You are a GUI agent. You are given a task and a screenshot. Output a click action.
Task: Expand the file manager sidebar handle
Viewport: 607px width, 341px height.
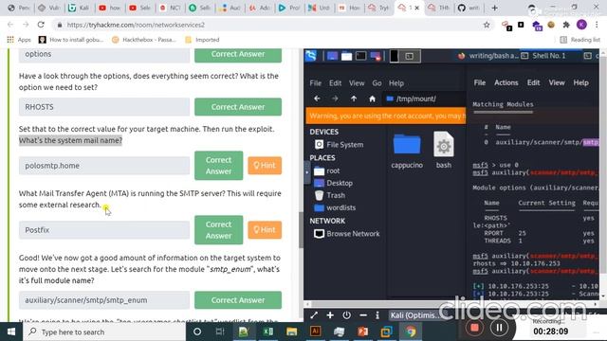[x=307, y=172]
